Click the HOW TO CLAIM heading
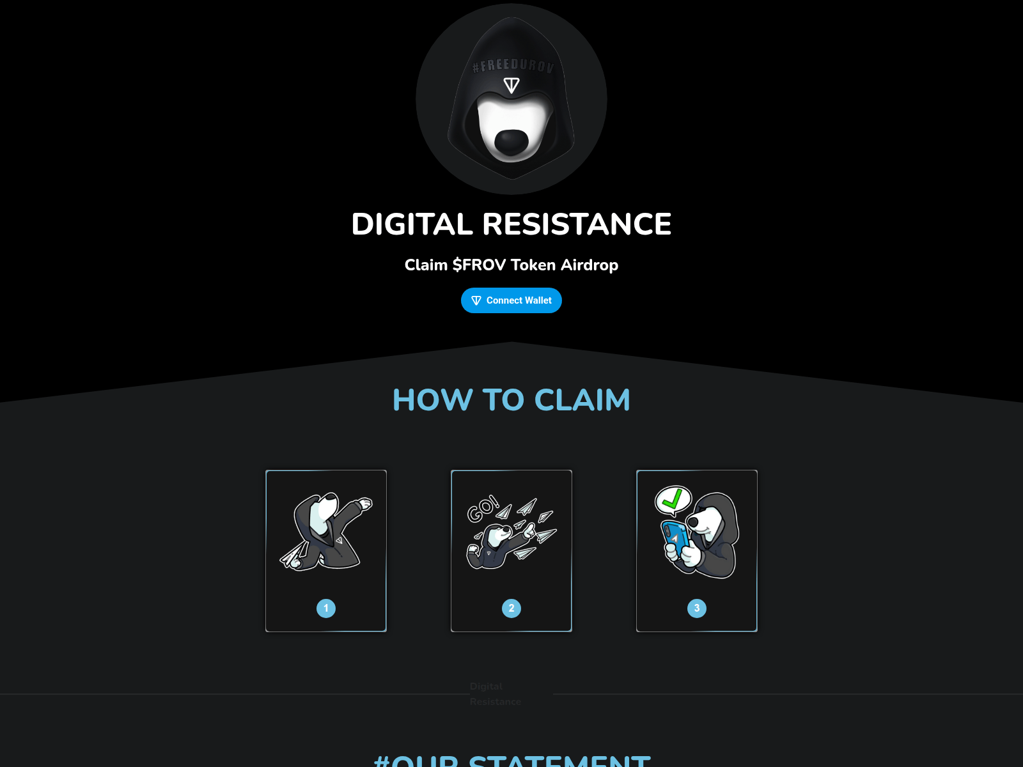Image resolution: width=1023 pixels, height=767 pixels. (511, 400)
